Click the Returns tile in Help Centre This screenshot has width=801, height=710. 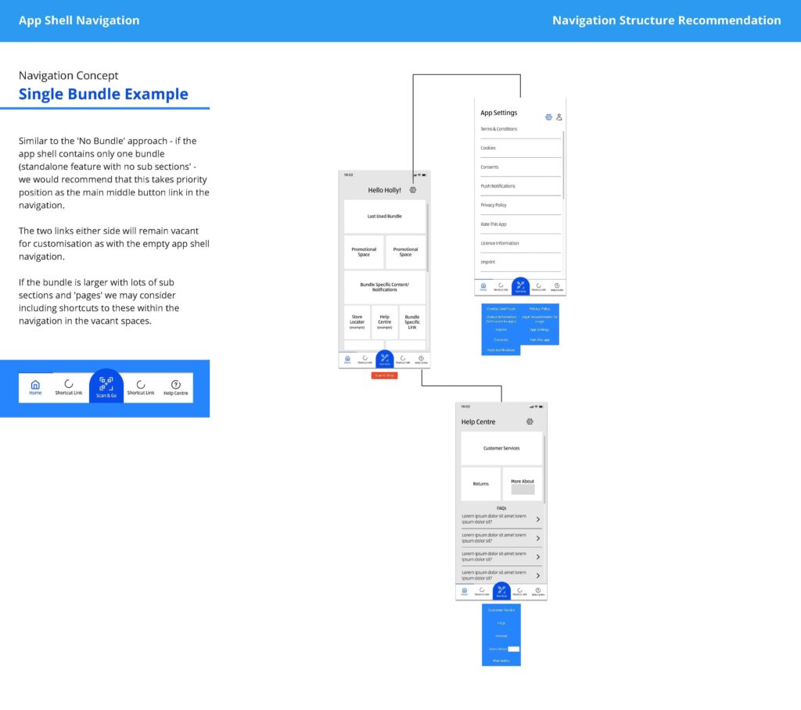(480, 484)
